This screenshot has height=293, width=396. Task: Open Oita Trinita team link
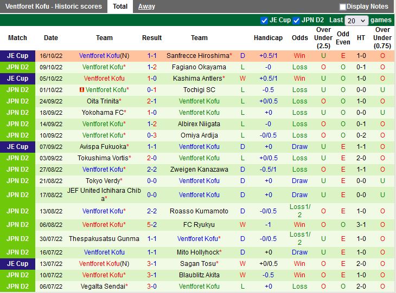(x=103, y=101)
